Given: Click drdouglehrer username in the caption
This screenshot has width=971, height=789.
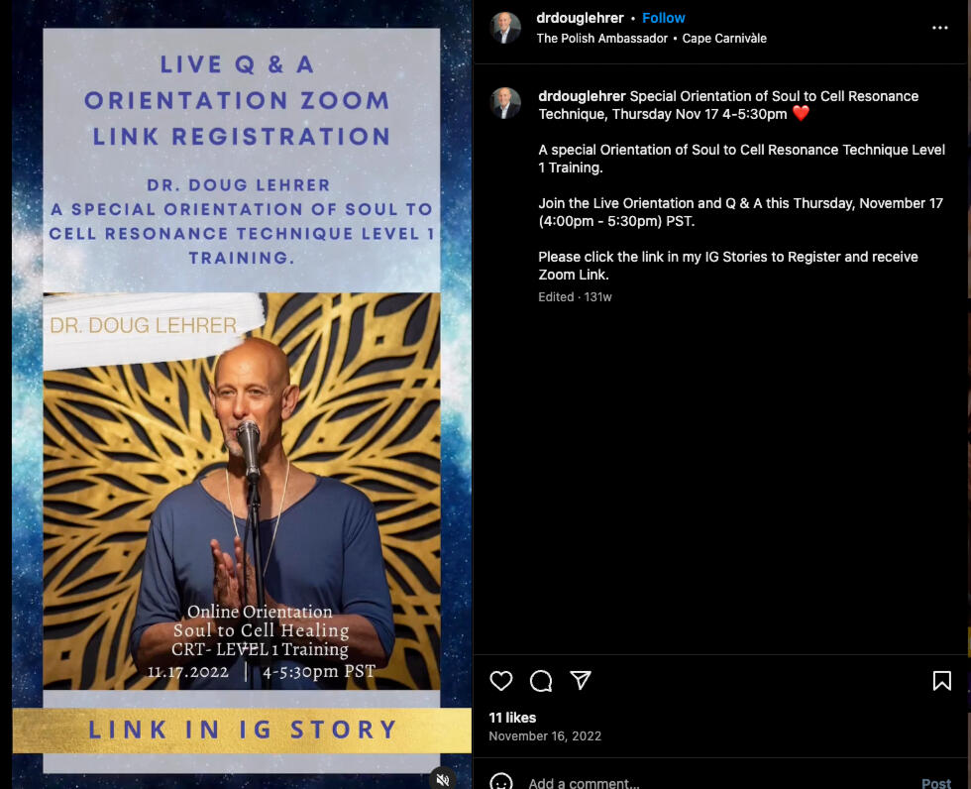Looking at the screenshot, I should pos(582,96).
